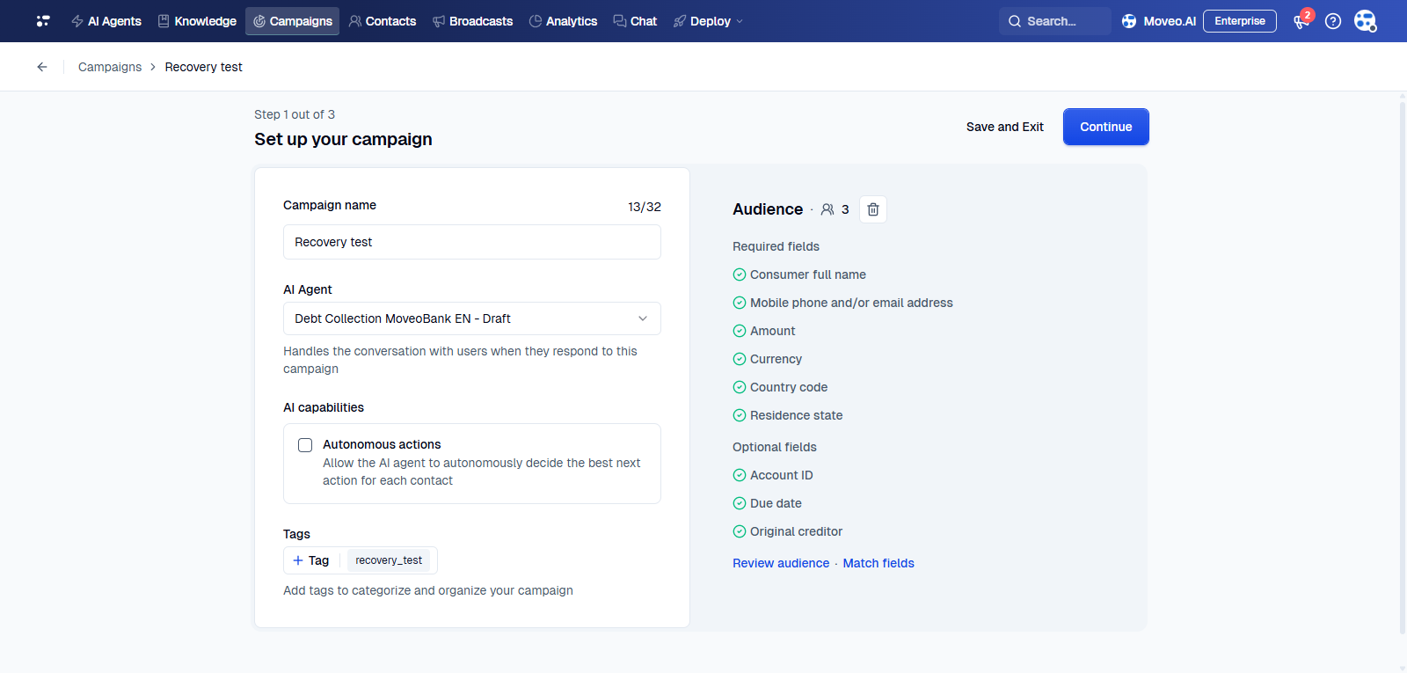Delete audience with the trash icon
Image resolution: width=1407 pixels, height=673 pixels.
(x=873, y=209)
